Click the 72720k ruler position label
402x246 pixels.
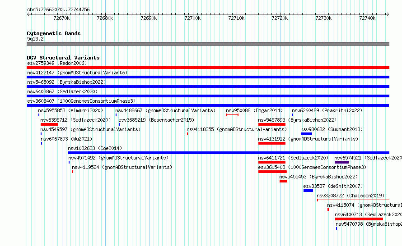click(280, 18)
